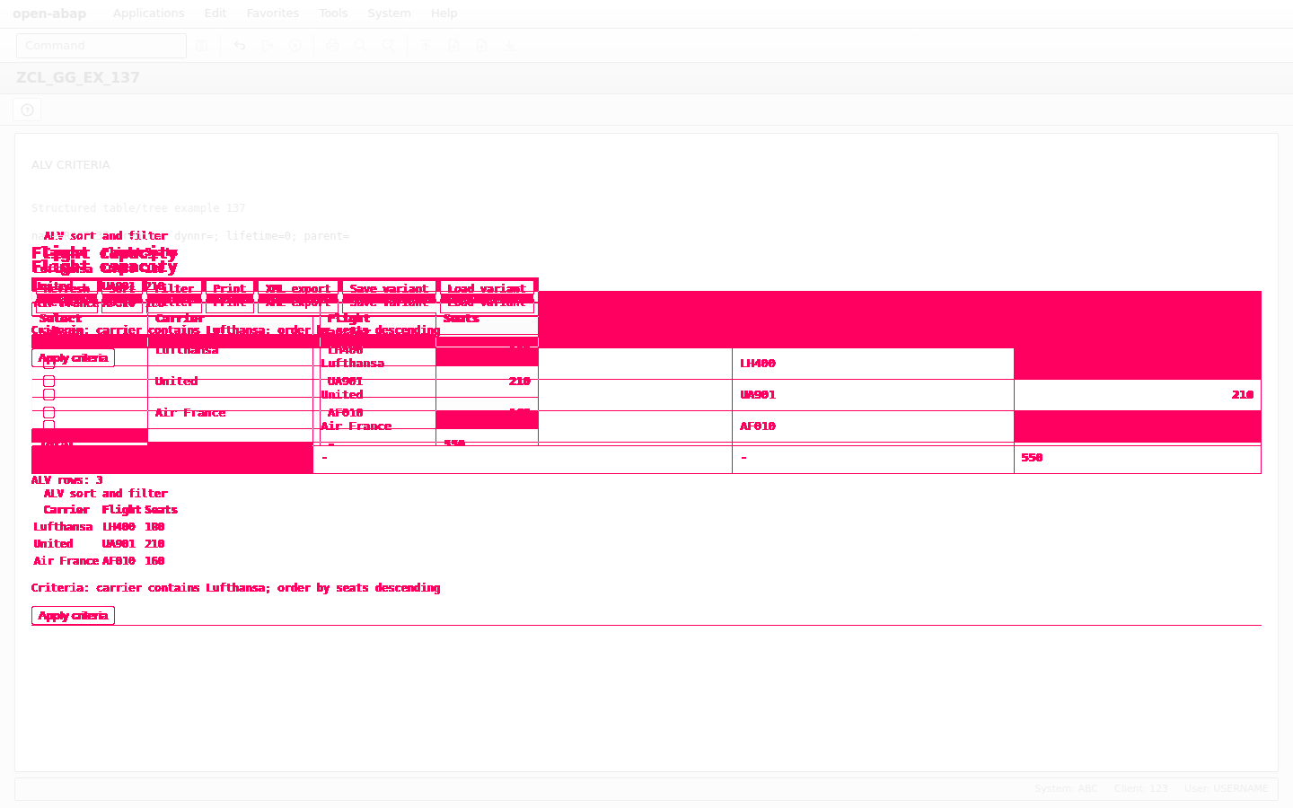The height and width of the screenshot is (808, 1293).
Task: Click the First page up-arrow icon
Action: [x=427, y=46]
